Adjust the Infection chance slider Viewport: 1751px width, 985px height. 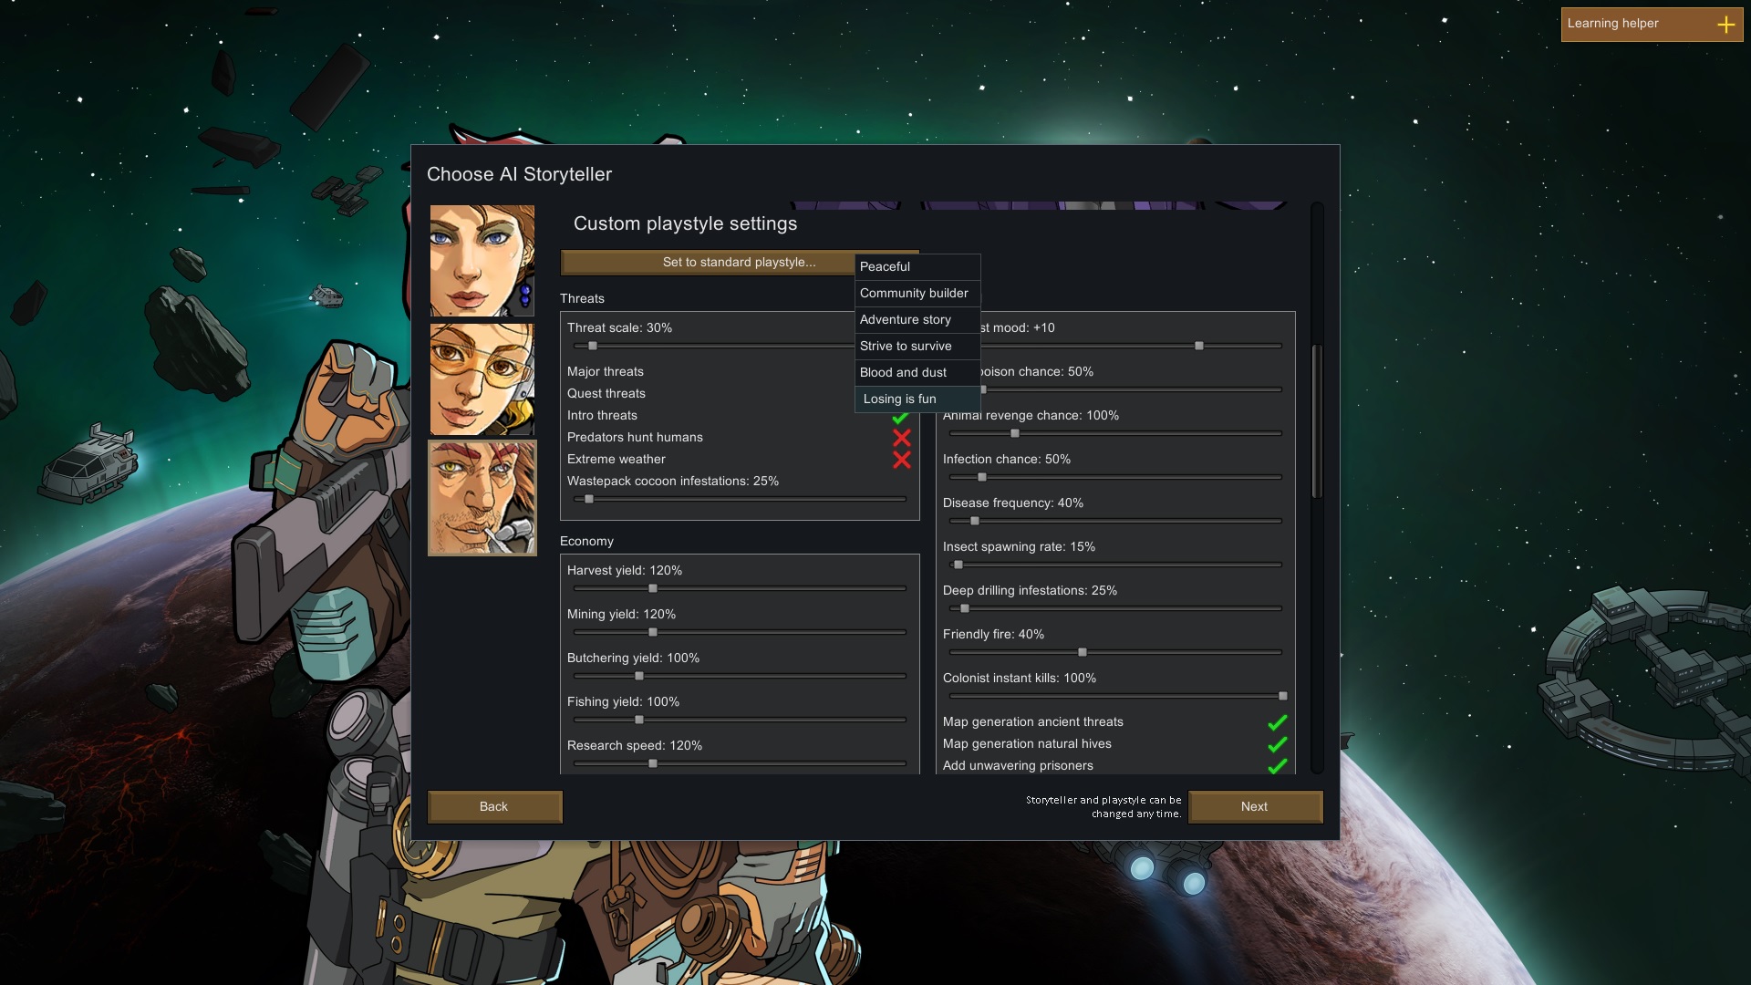(x=1115, y=477)
